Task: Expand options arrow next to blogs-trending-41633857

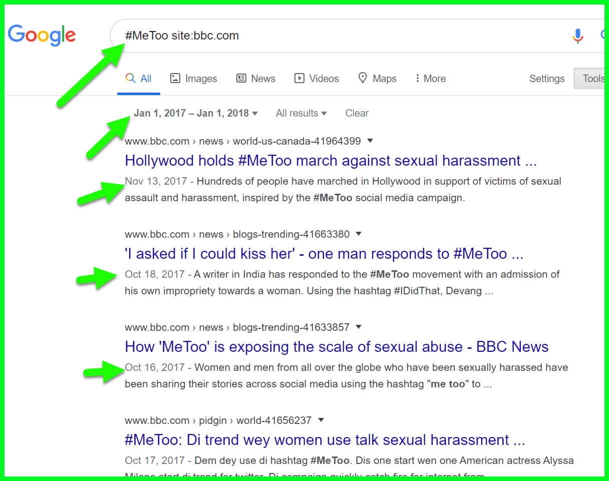Action: coord(359,327)
